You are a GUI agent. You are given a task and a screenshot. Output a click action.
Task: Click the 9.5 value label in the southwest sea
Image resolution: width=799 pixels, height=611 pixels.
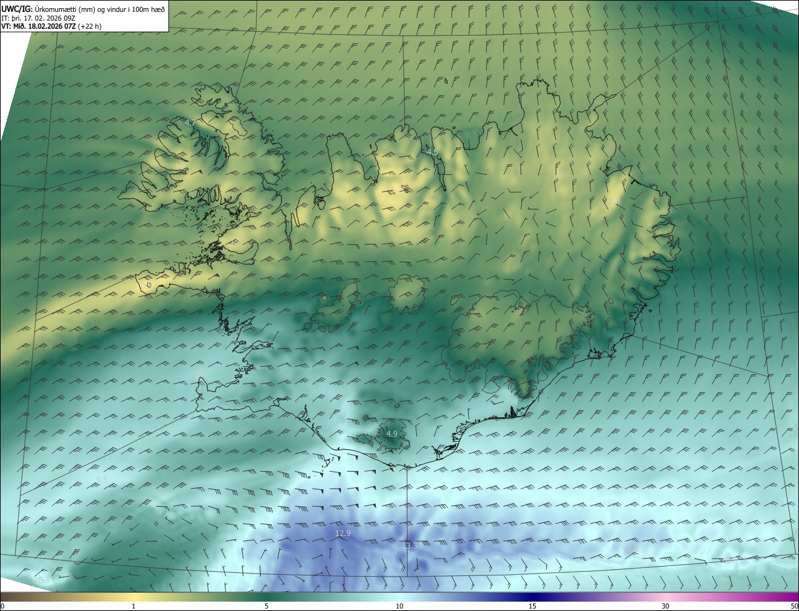tap(102, 479)
